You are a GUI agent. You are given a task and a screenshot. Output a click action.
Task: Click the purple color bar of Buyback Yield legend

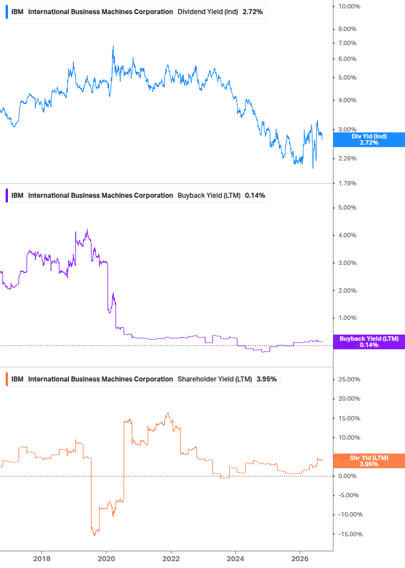tap(7, 196)
